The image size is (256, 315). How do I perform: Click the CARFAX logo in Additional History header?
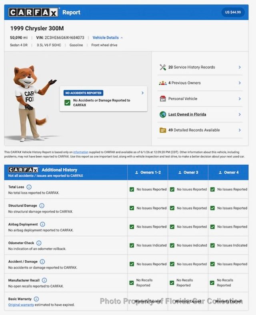coord(23,170)
